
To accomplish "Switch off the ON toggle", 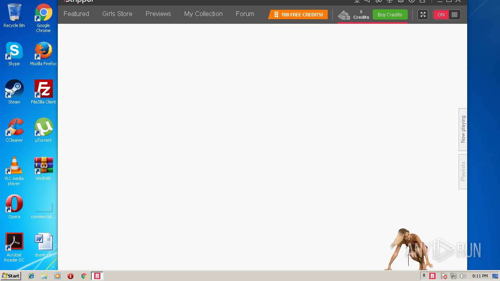I will [447, 14].
